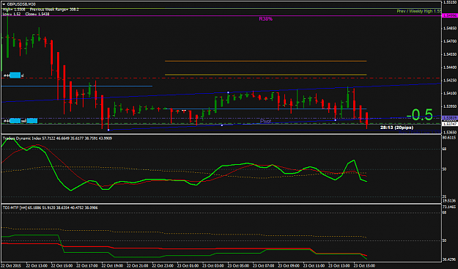The width and height of the screenshot is (458, 269).
Task: Click the Low= 1.52 readout
Action: coord(12,14)
